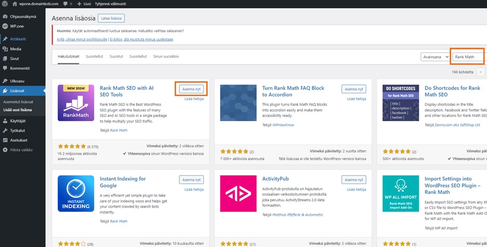Viewport: 487px width, 247px height.
Task: Open Asennetut lisäosat submenu item
Action: (18, 102)
